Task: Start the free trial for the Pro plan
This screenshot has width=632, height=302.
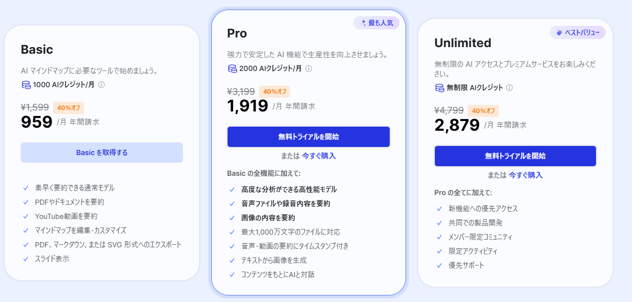Action: point(309,137)
